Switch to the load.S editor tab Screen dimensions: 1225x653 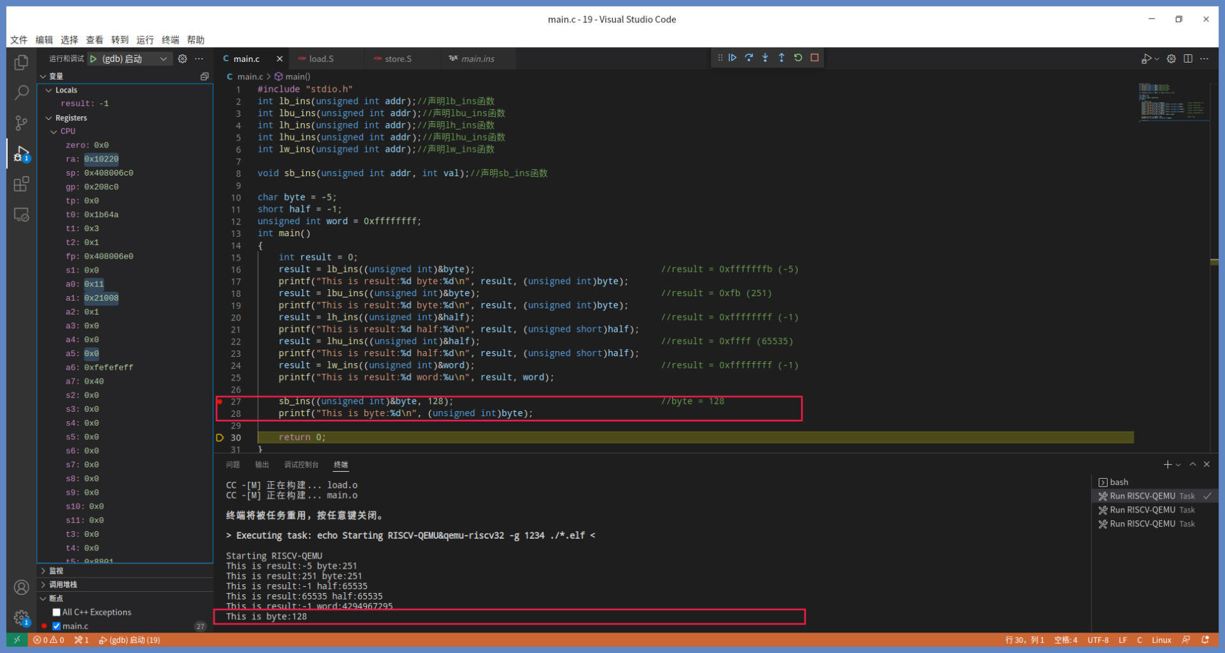(x=321, y=59)
